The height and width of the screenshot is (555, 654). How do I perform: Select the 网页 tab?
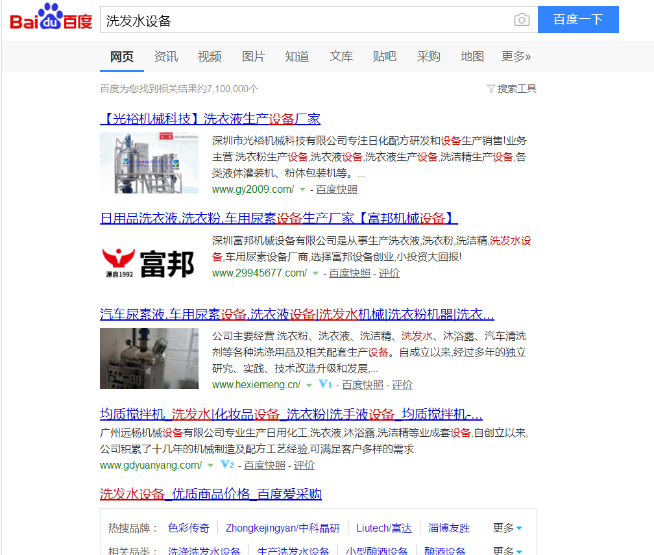click(122, 56)
